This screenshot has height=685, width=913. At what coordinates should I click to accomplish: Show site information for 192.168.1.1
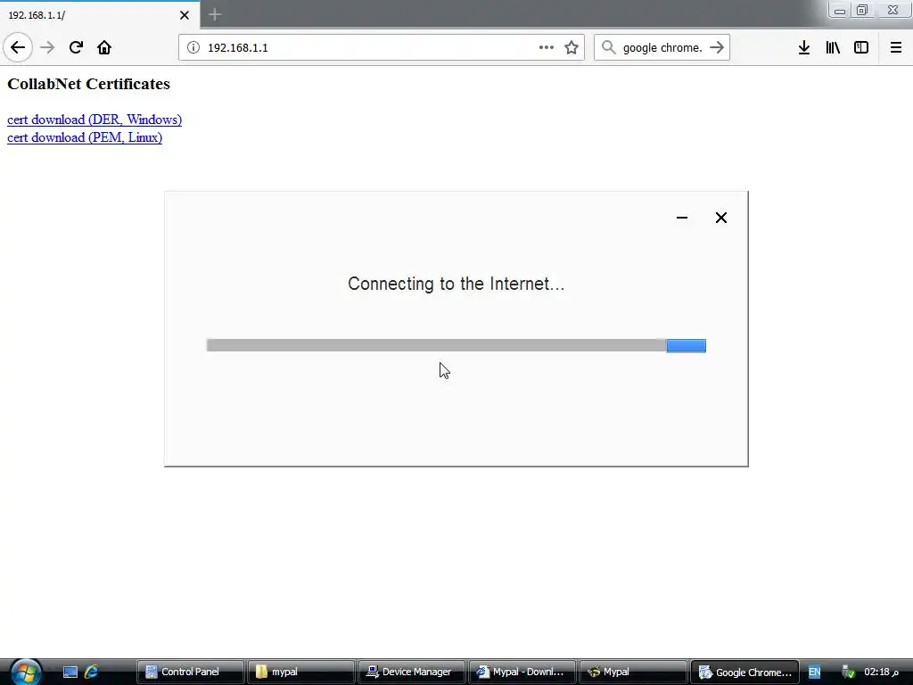click(193, 47)
